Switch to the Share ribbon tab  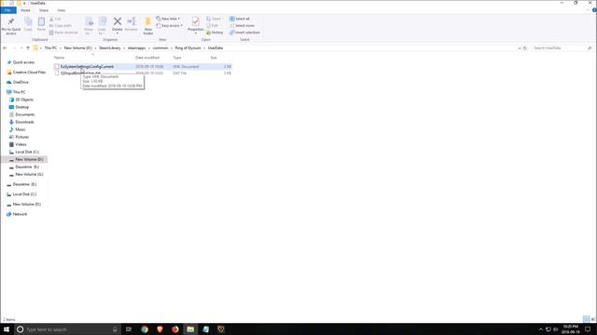[44, 10]
